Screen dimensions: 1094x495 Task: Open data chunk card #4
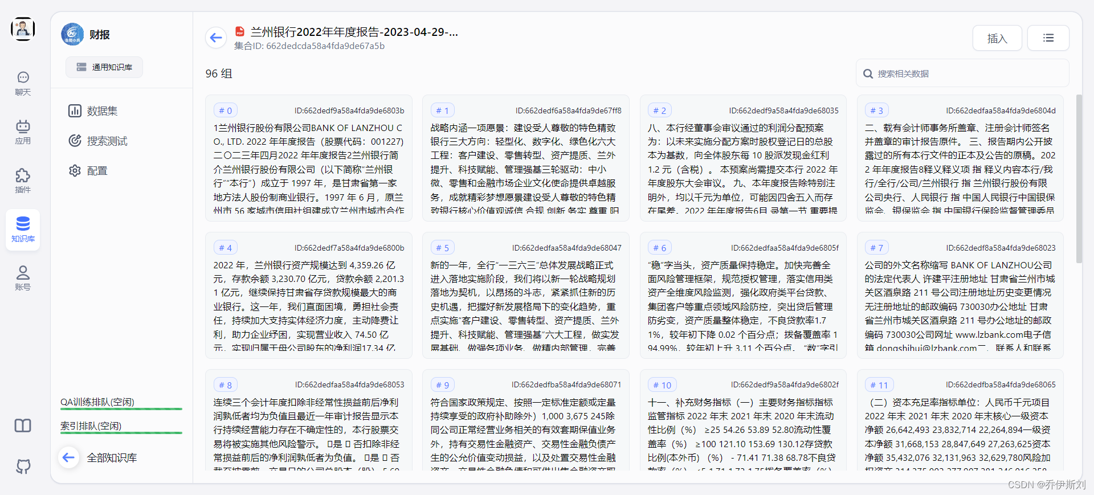point(309,296)
